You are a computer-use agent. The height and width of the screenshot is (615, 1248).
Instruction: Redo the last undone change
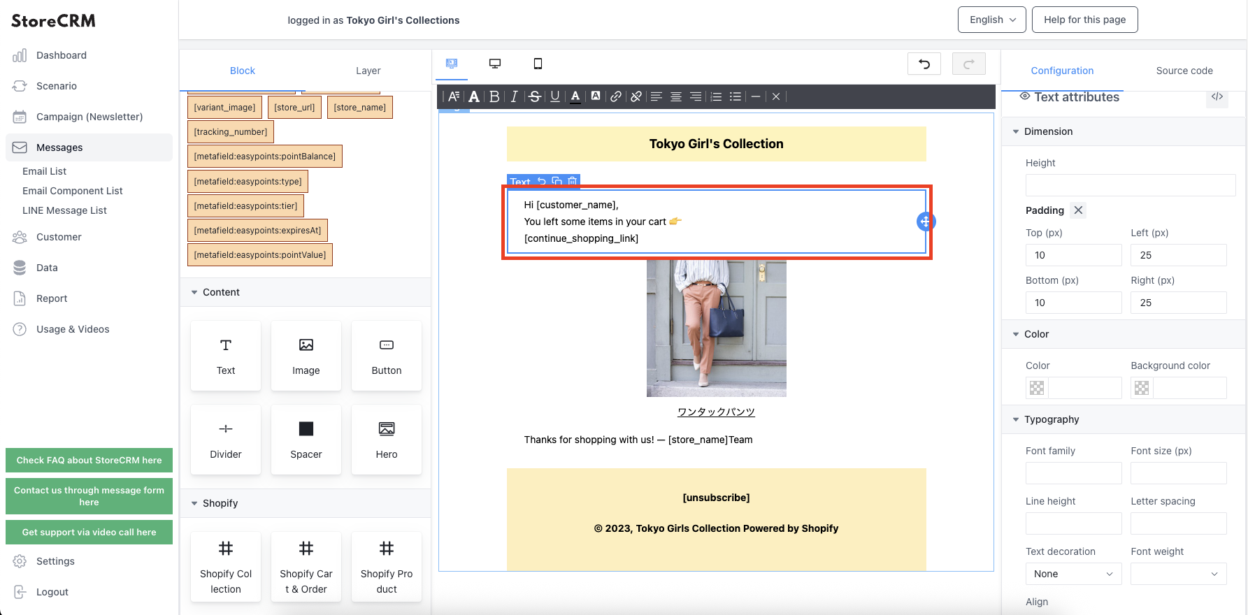click(969, 64)
